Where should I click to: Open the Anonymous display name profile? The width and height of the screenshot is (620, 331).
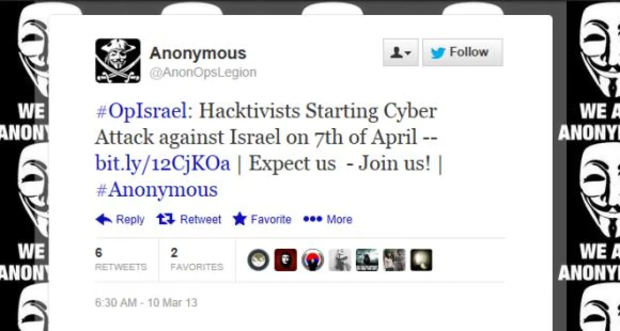click(x=198, y=53)
